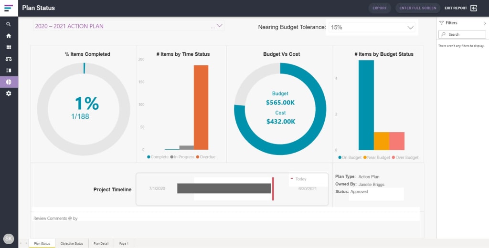Click the previous page tabs arrow
The image size is (489, 248).
pos(21,243)
